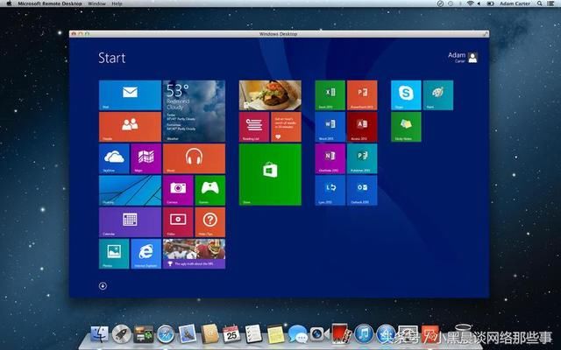Open the Word 2013 tile
The height and width of the screenshot is (350, 561).
coord(330,126)
